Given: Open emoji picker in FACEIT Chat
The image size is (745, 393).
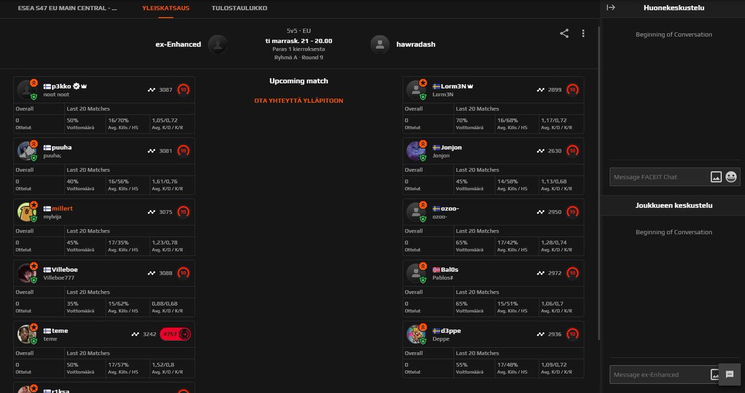Looking at the screenshot, I should click(x=731, y=177).
